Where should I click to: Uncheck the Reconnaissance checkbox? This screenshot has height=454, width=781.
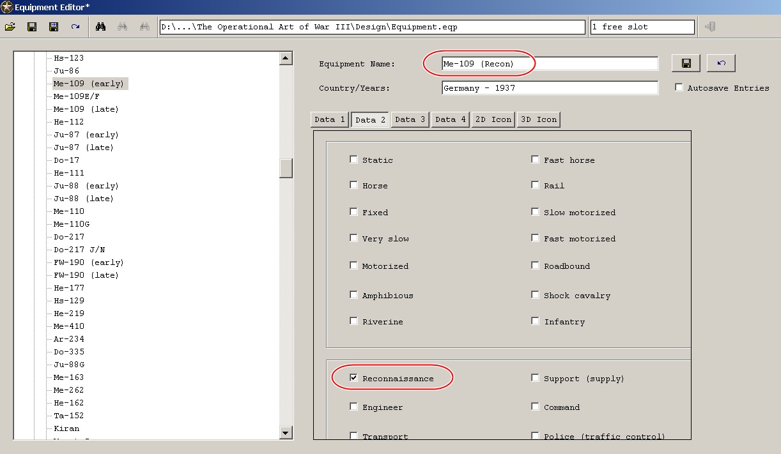pos(353,378)
